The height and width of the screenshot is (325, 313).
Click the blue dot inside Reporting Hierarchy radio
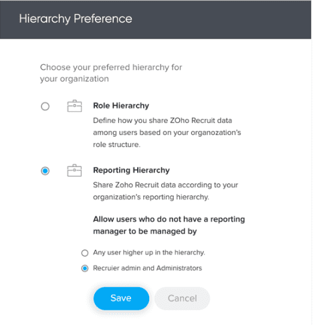pos(45,171)
